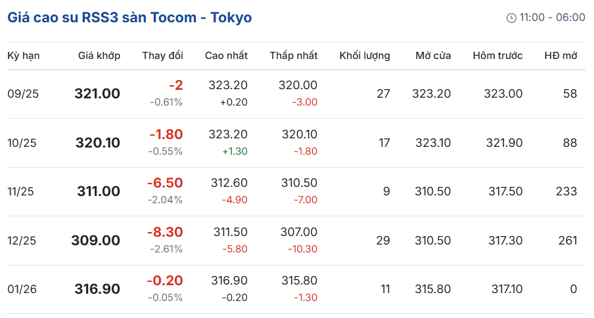The image size is (594, 318).
Task: Click the 321.00 matched price
Action: tap(97, 93)
